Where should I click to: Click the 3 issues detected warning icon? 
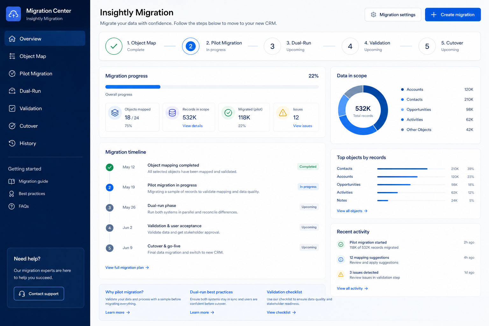pos(341,274)
